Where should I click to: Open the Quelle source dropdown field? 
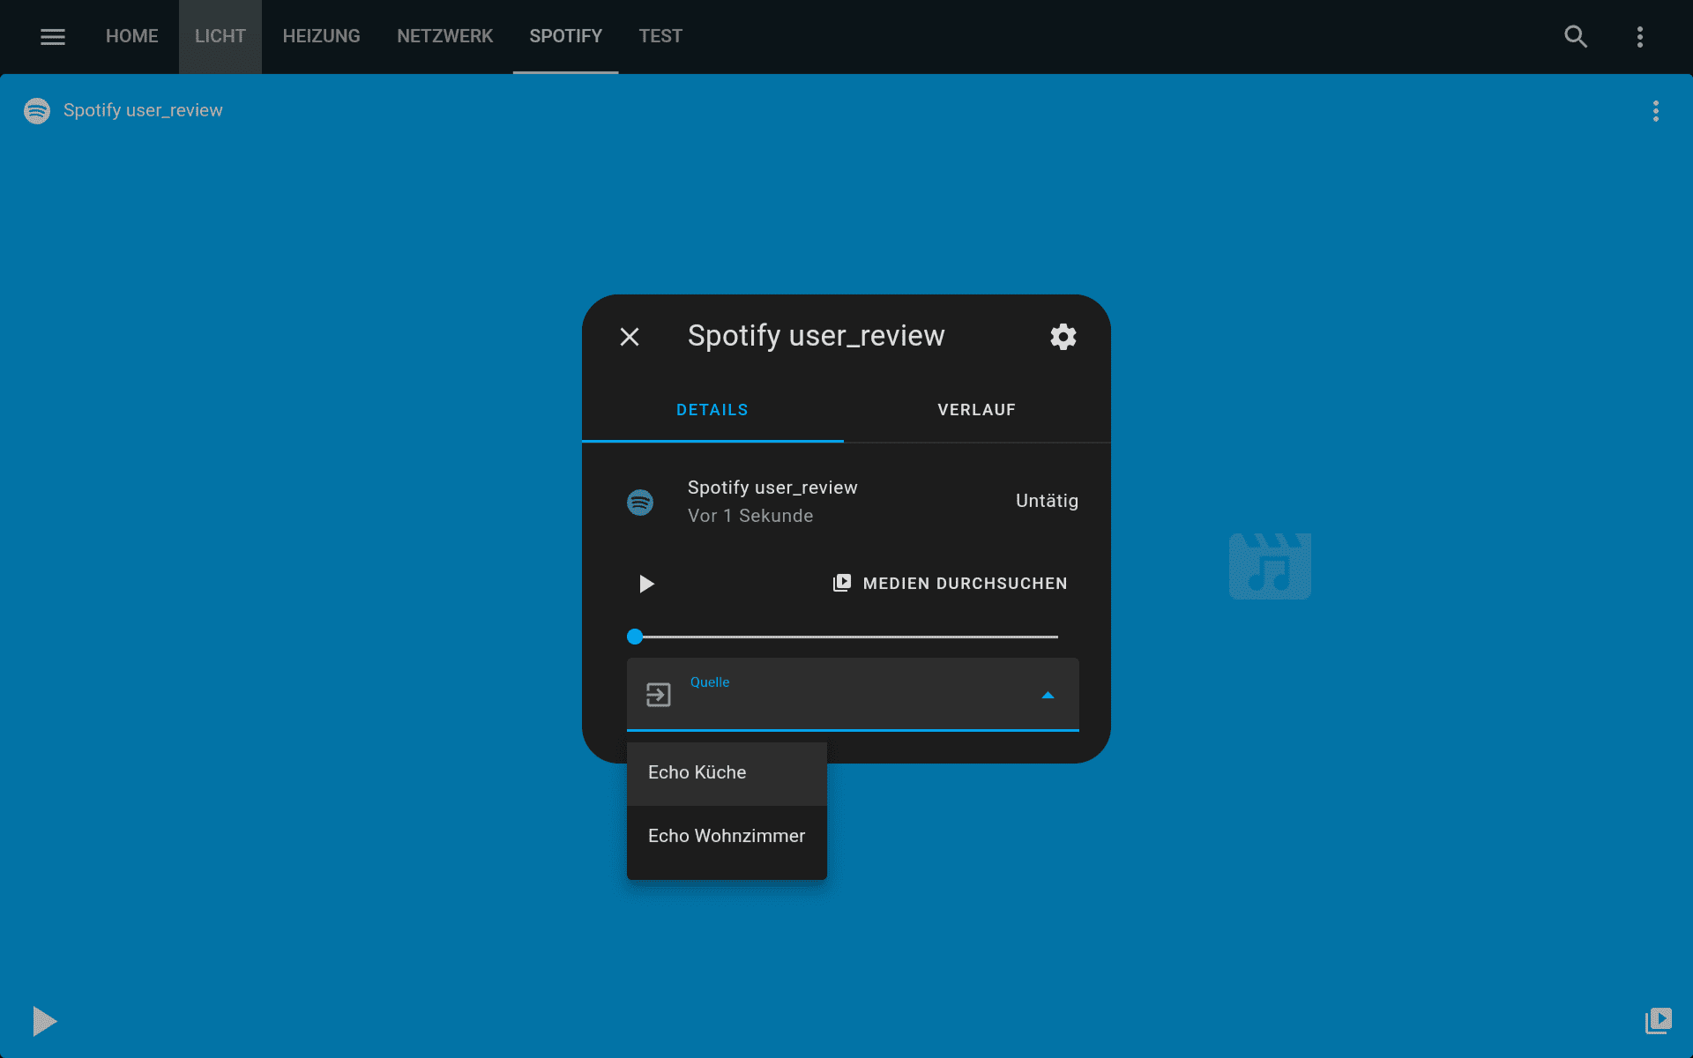(853, 695)
